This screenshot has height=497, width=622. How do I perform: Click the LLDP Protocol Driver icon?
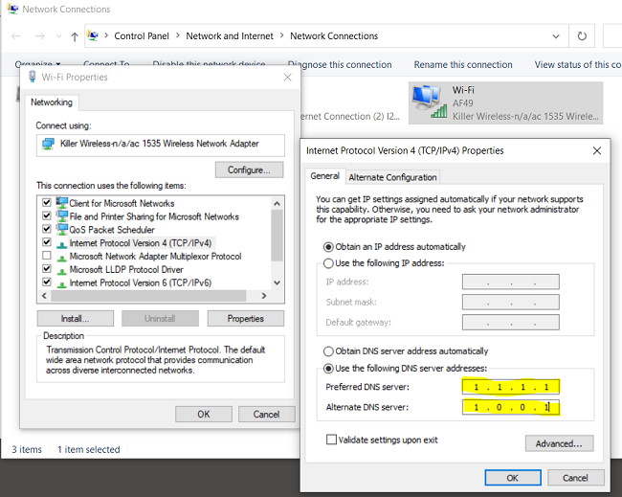(x=61, y=271)
